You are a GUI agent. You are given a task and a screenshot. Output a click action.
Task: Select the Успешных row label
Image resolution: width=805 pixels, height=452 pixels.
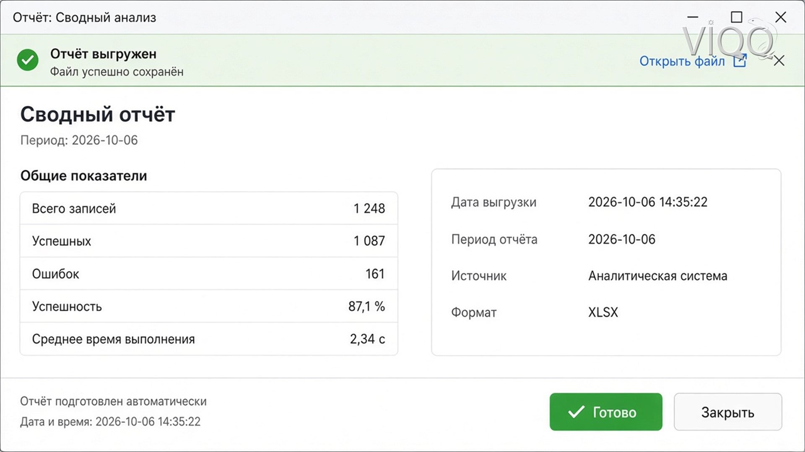(61, 241)
